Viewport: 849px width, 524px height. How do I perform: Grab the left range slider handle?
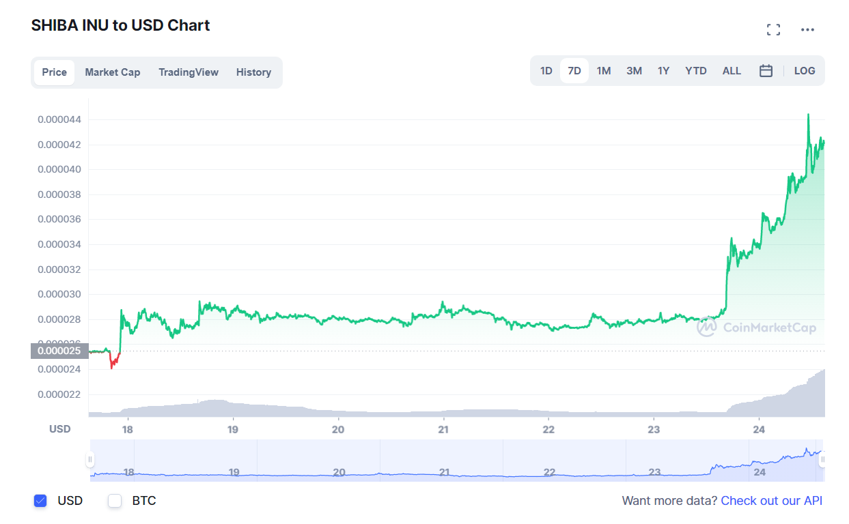point(90,461)
